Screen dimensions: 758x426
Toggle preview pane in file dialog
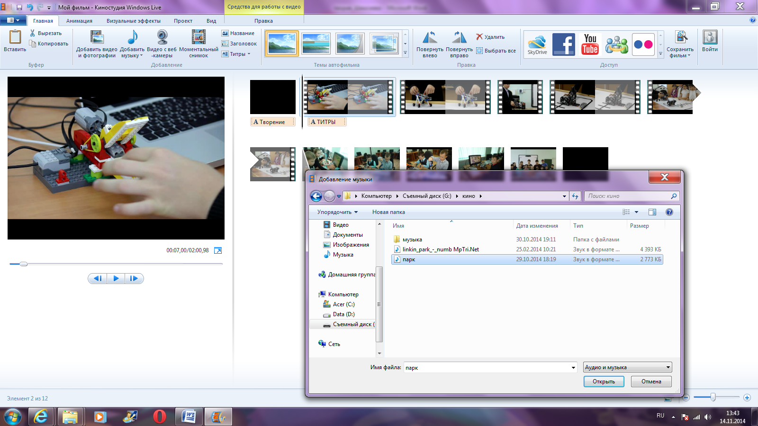coord(652,212)
